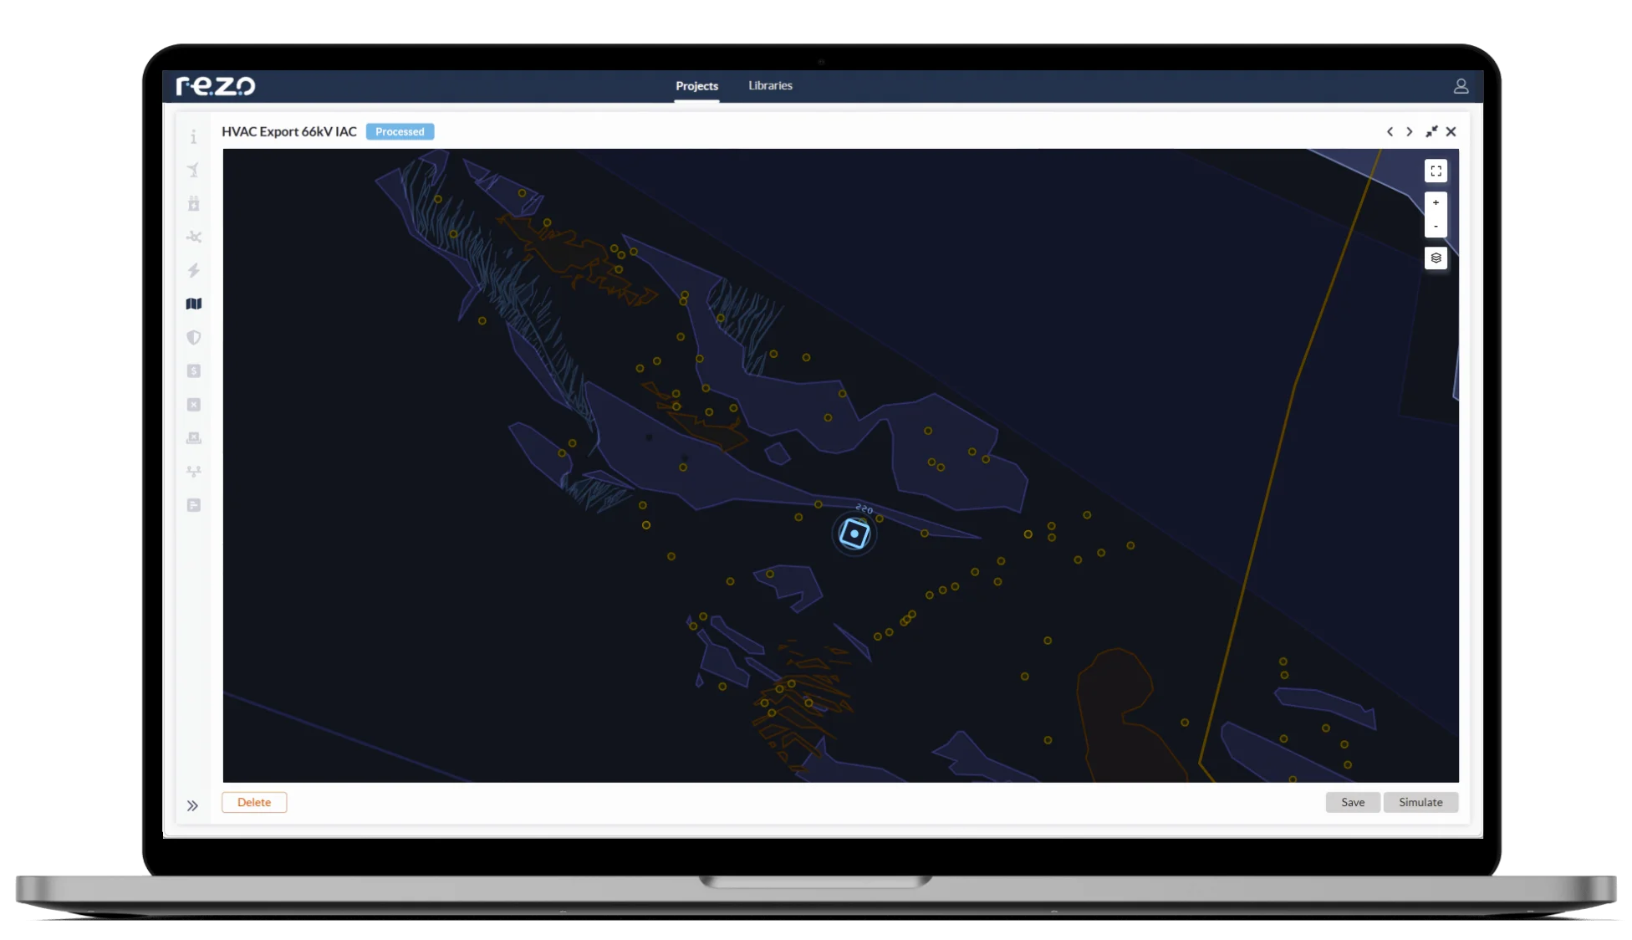Select the OSS marker on the map
The width and height of the screenshot is (1632, 940).
pos(854,534)
